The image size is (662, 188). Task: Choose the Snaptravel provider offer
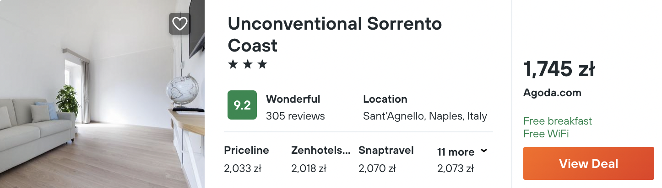point(386,159)
